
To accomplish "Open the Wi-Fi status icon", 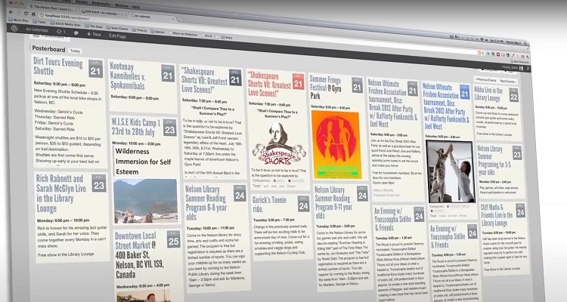I will 482,39.
